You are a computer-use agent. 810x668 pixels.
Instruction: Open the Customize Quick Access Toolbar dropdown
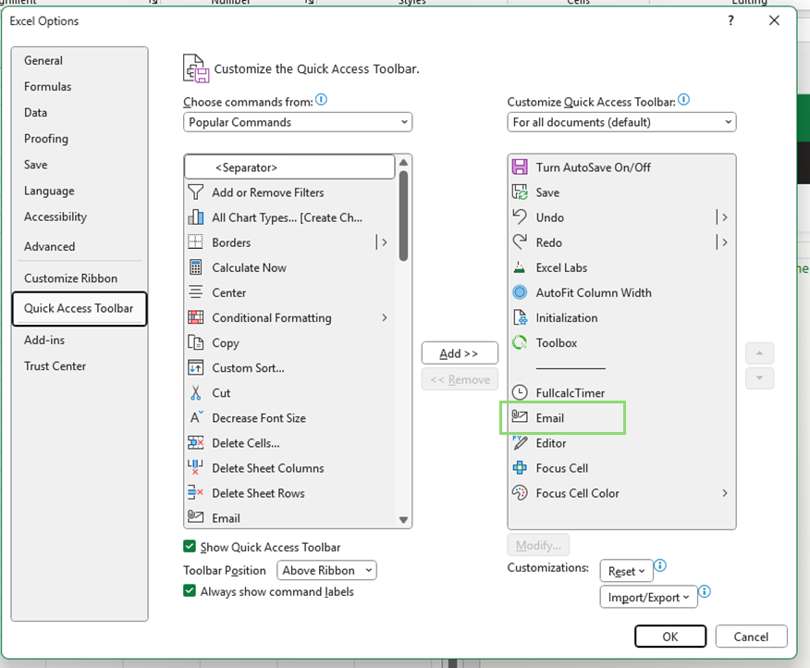(621, 122)
